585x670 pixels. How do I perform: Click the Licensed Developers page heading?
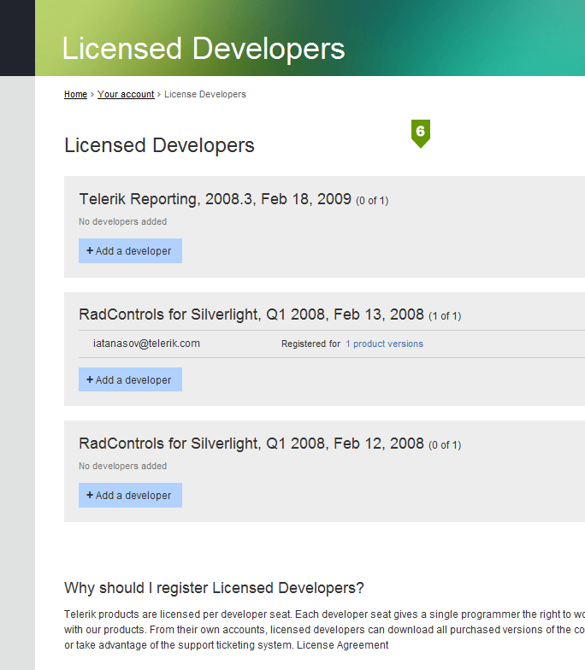pos(159,145)
